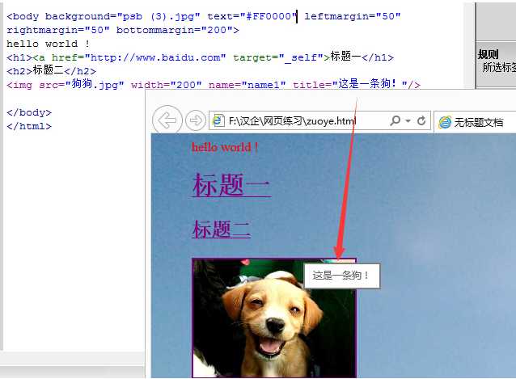Click the IE page icon in address bar
516x379 pixels.
[x=218, y=120]
